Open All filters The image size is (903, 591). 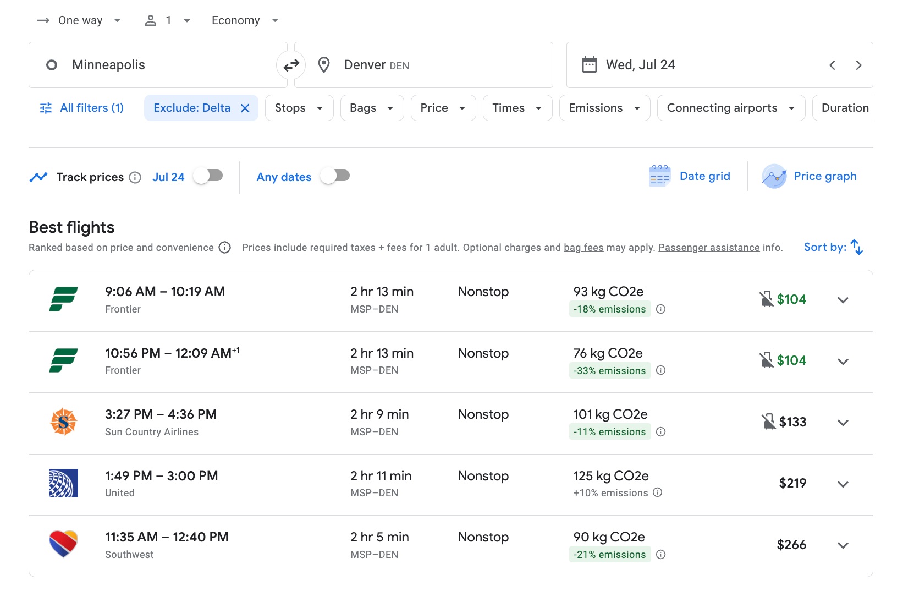point(81,108)
